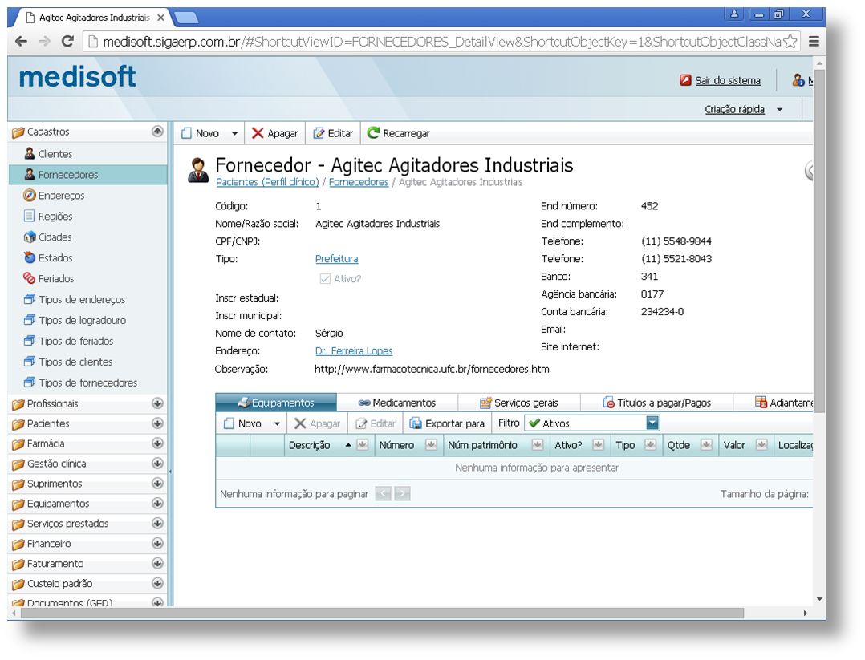Open Dr. Ferreira Lopes address link
This screenshot has height=660, width=865.
tap(354, 350)
